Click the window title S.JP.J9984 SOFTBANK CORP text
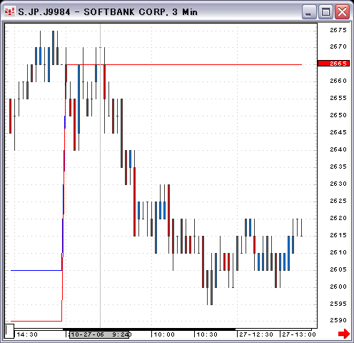The height and width of the screenshot is (343, 354). click(108, 12)
